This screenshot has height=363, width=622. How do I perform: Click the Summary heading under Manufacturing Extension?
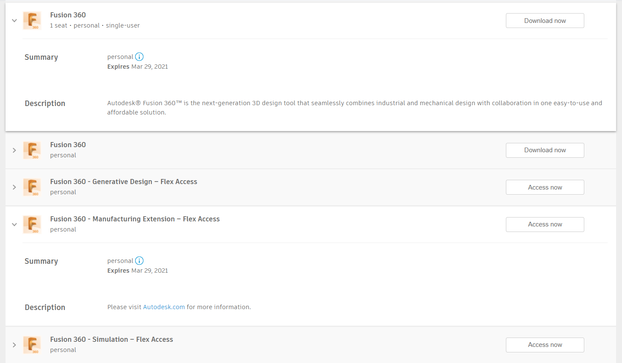click(41, 261)
